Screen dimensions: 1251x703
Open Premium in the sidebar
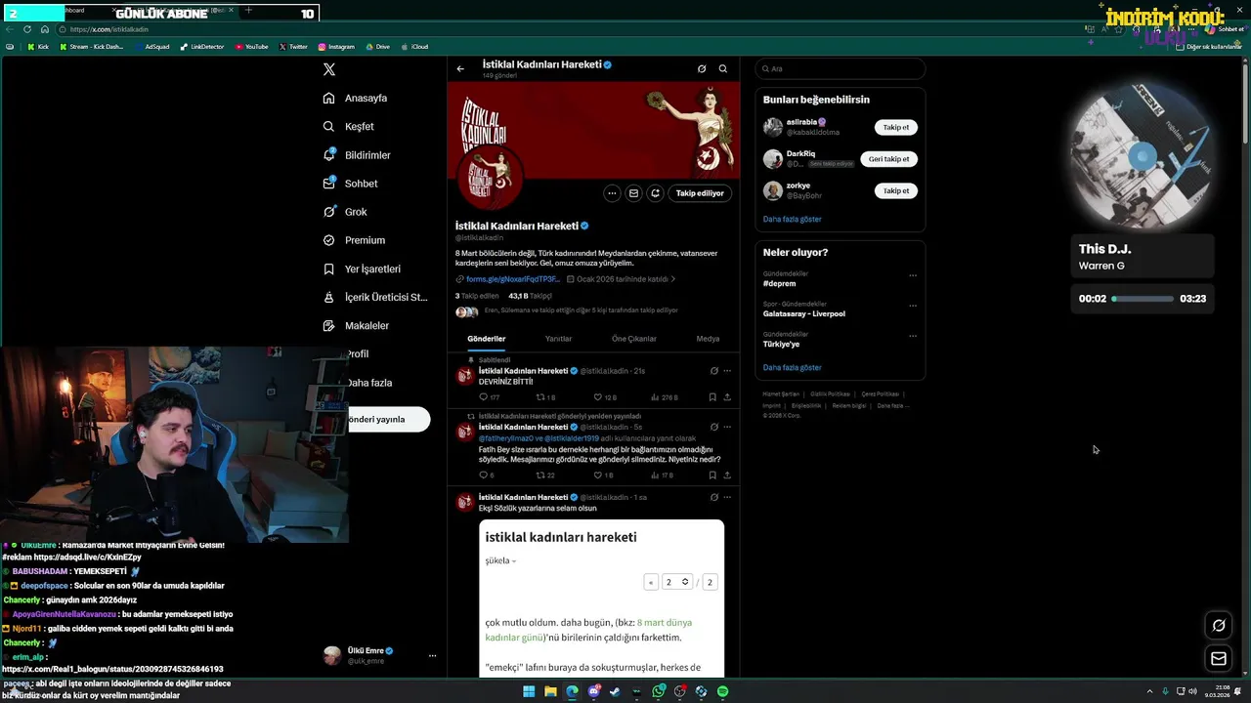click(x=354, y=240)
